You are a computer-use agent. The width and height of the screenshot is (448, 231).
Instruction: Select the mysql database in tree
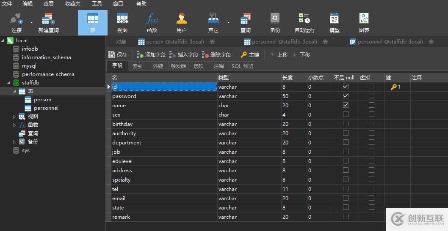[x=29, y=66]
